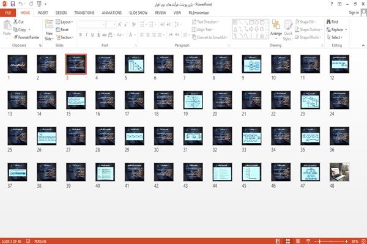
Task: Switch to the DESIGN tab
Action: tap(61, 13)
